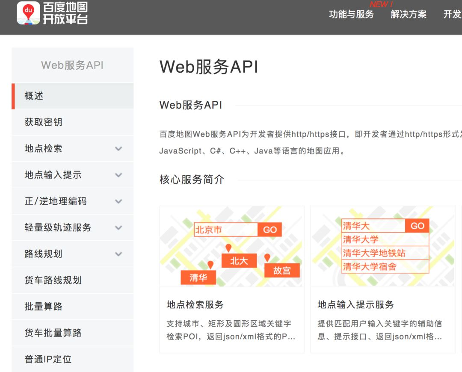Select 概述 in the sidebar

(x=72, y=96)
